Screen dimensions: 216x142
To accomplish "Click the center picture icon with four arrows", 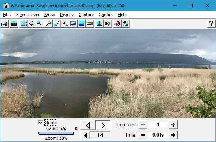I will click(32, 24).
